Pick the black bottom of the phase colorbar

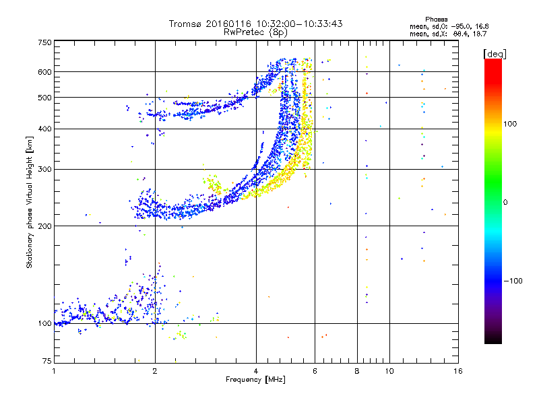(x=493, y=341)
